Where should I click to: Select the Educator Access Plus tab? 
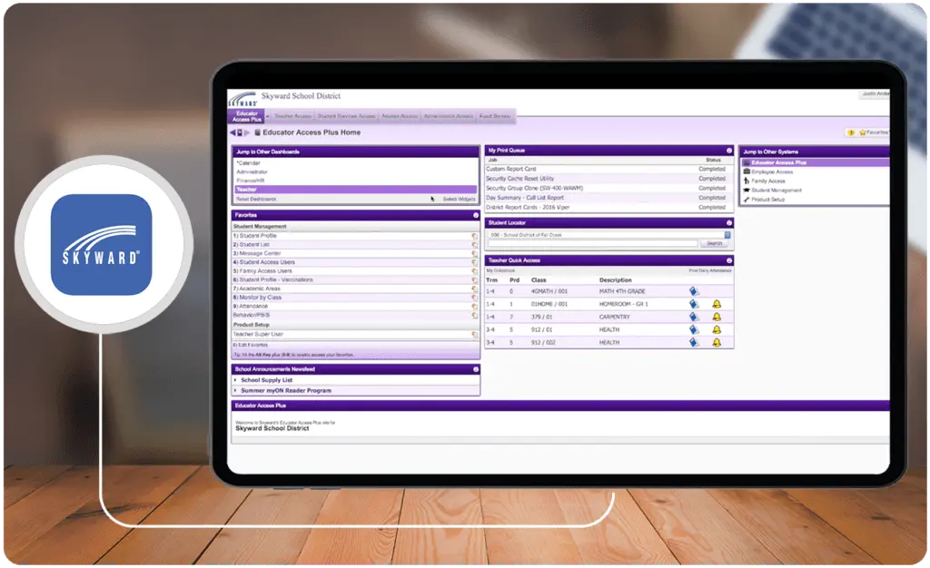tap(247, 116)
